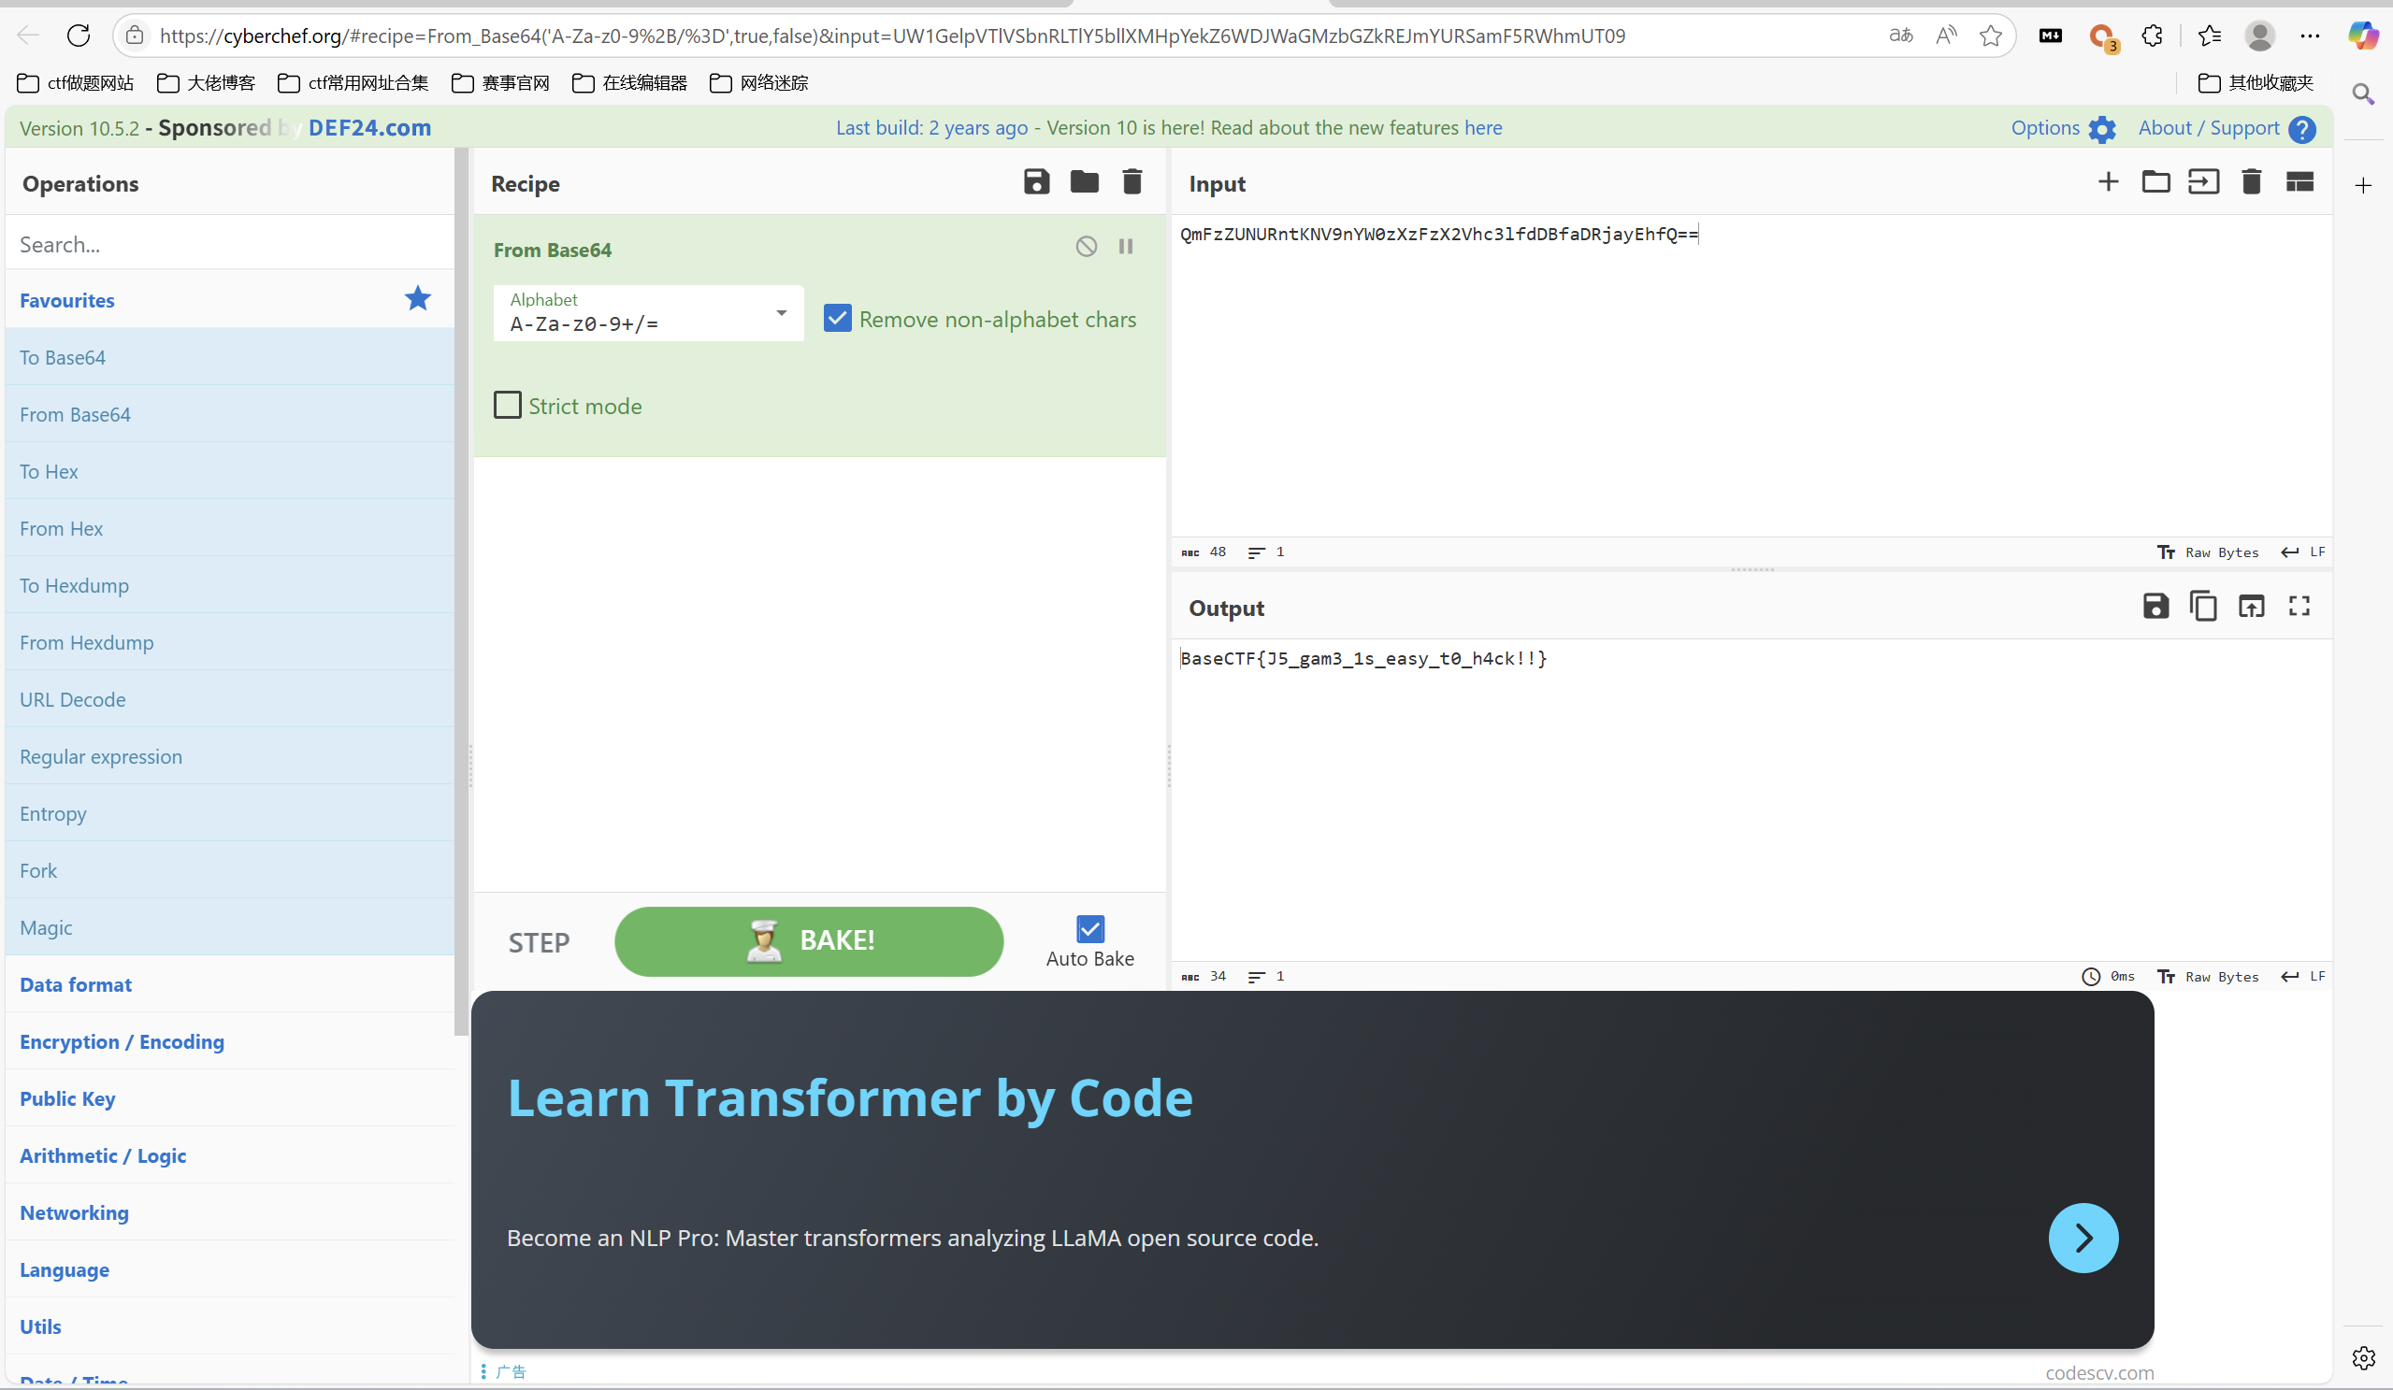Open Options gear icon

pyautogui.click(x=2101, y=129)
